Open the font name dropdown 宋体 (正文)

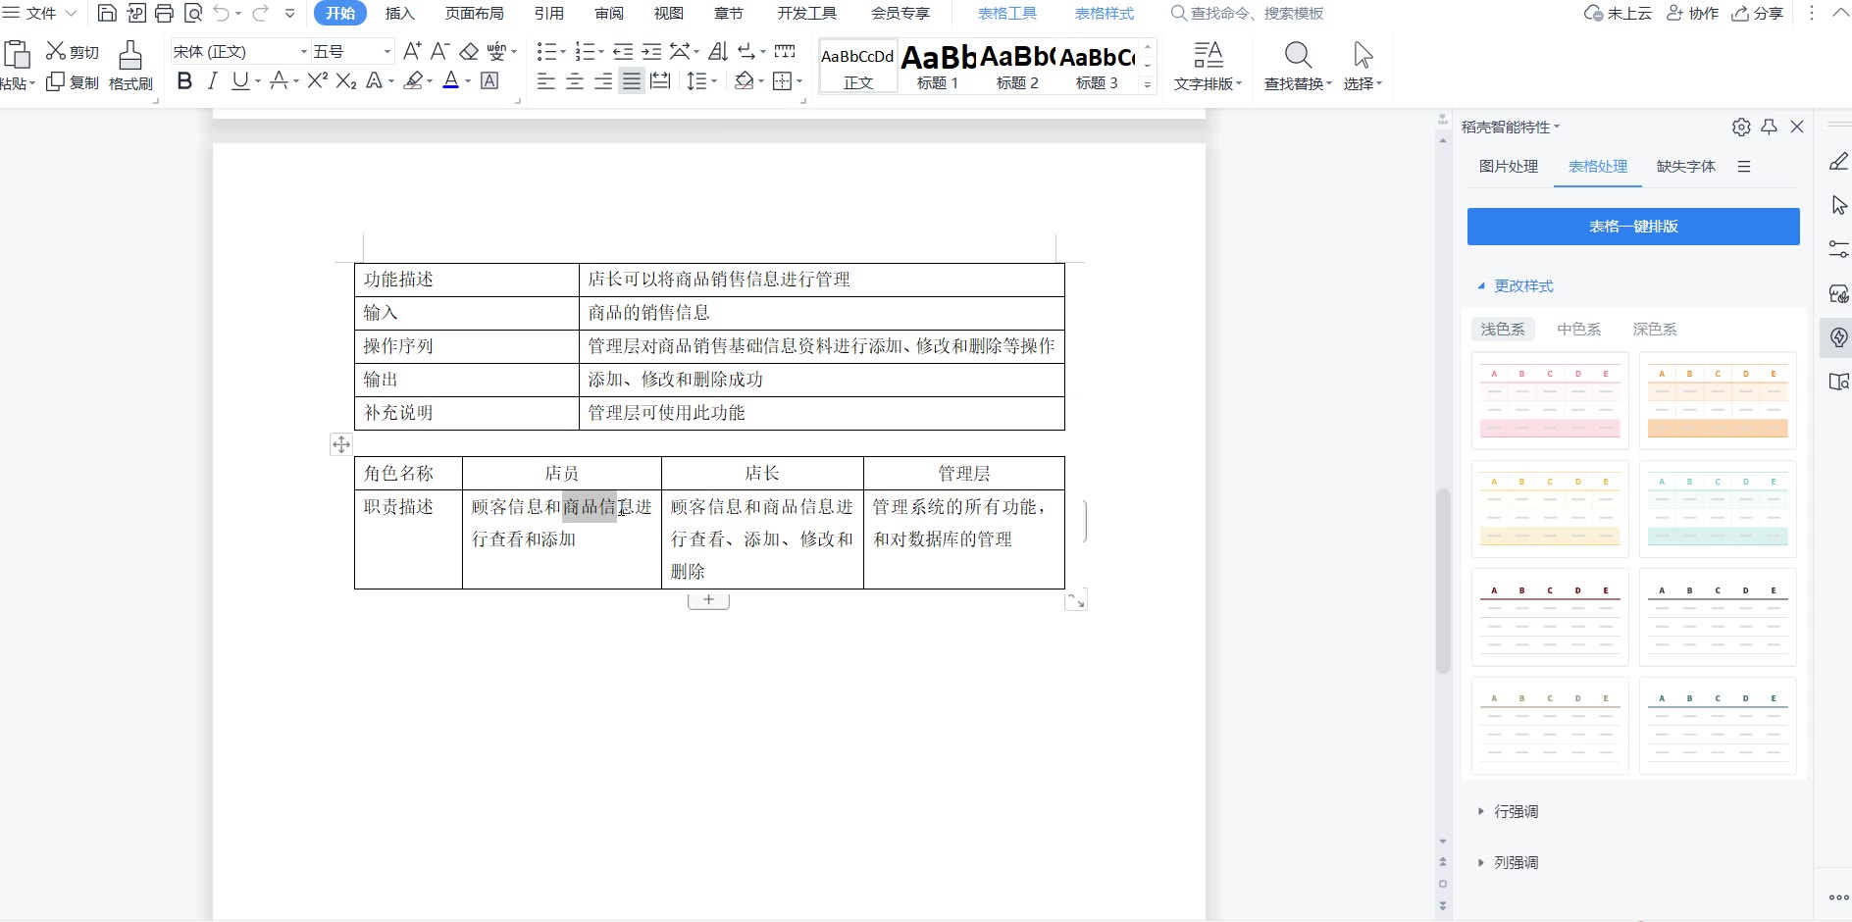click(303, 52)
